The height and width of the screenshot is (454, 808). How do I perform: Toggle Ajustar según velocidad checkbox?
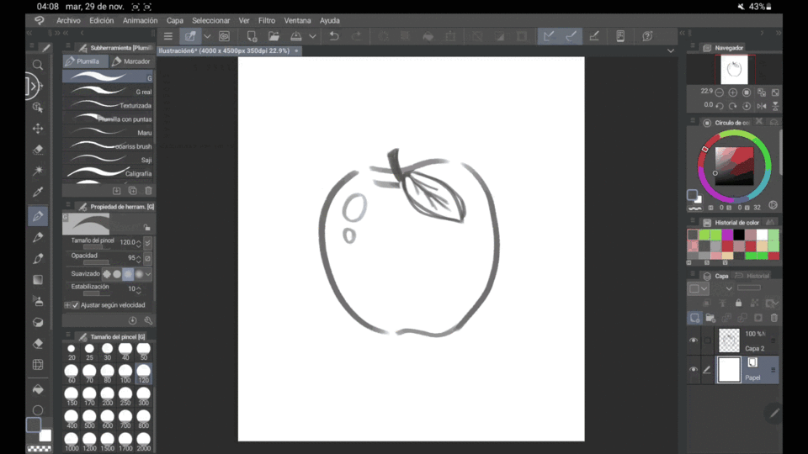tap(76, 305)
